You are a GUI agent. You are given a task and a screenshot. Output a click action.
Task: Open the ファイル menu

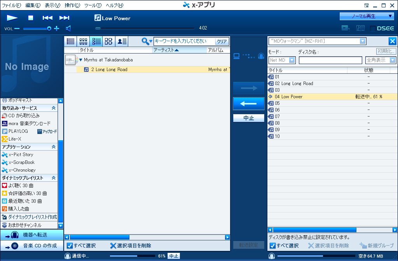(x=11, y=5)
